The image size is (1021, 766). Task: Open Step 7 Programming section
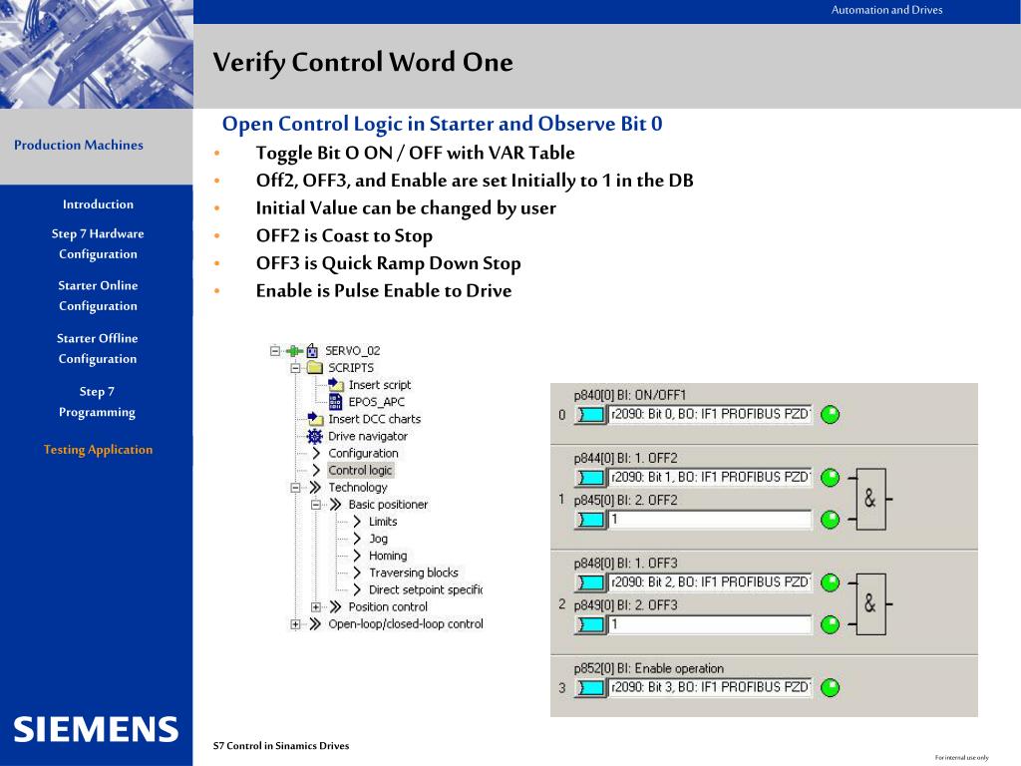(x=97, y=401)
